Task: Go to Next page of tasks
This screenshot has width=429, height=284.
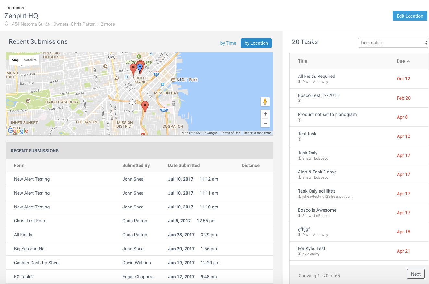Action: pyautogui.click(x=416, y=274)
